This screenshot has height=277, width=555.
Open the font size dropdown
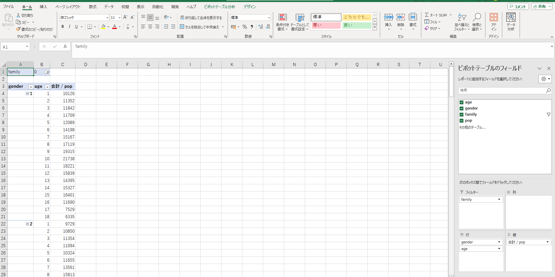pyautogui.click(x=119, y=18)
